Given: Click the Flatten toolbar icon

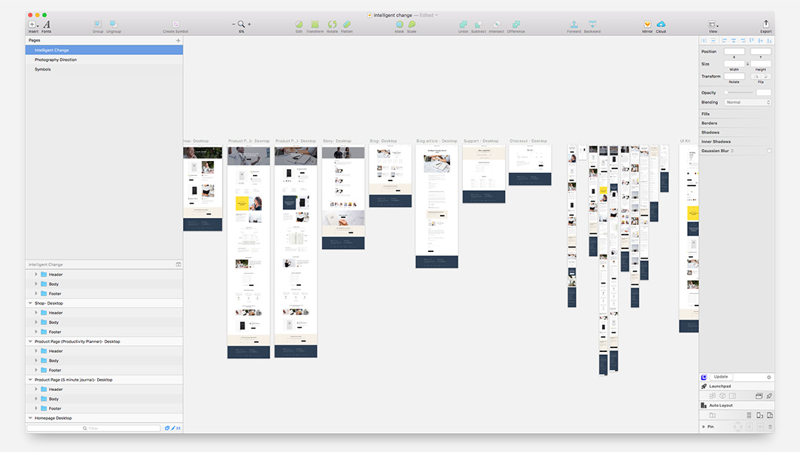Looking at the screenshot, I should tap(347, 24).
